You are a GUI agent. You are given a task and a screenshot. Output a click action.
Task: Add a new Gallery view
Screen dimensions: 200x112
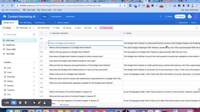coord(34,81)
